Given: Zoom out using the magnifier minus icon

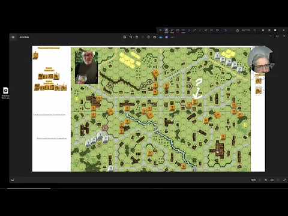Looking at the screenshot, I should coord(260,180).
